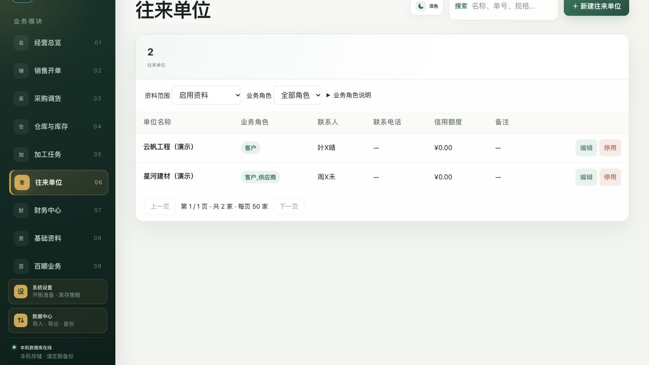Click the 客户 tag in 云帆工程 row
The height and width of the screenshot is (365, 649).
[251, 148]
